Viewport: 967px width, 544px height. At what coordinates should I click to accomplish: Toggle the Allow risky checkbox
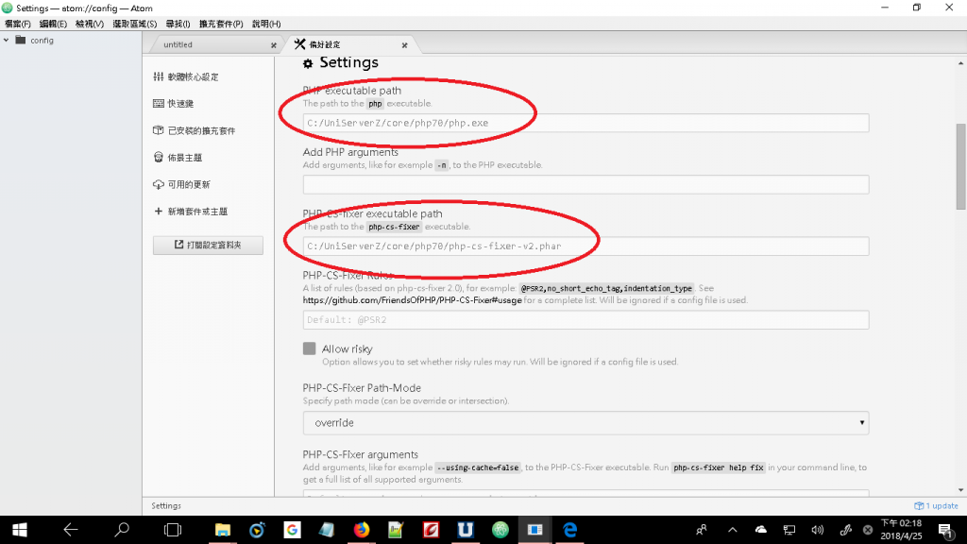coord(310,348)
